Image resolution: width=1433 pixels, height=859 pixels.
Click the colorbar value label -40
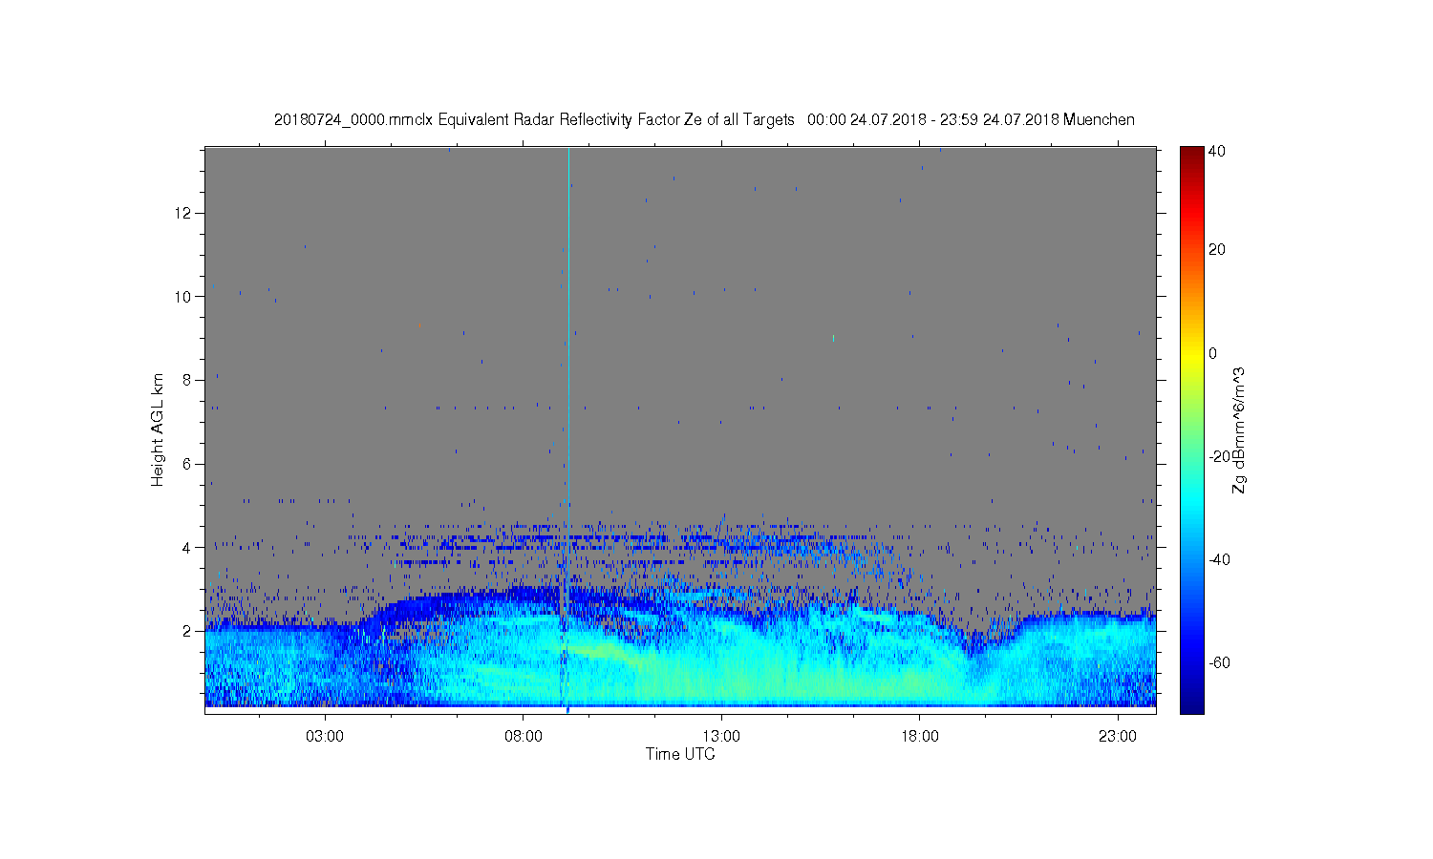tap(1219, 559)
